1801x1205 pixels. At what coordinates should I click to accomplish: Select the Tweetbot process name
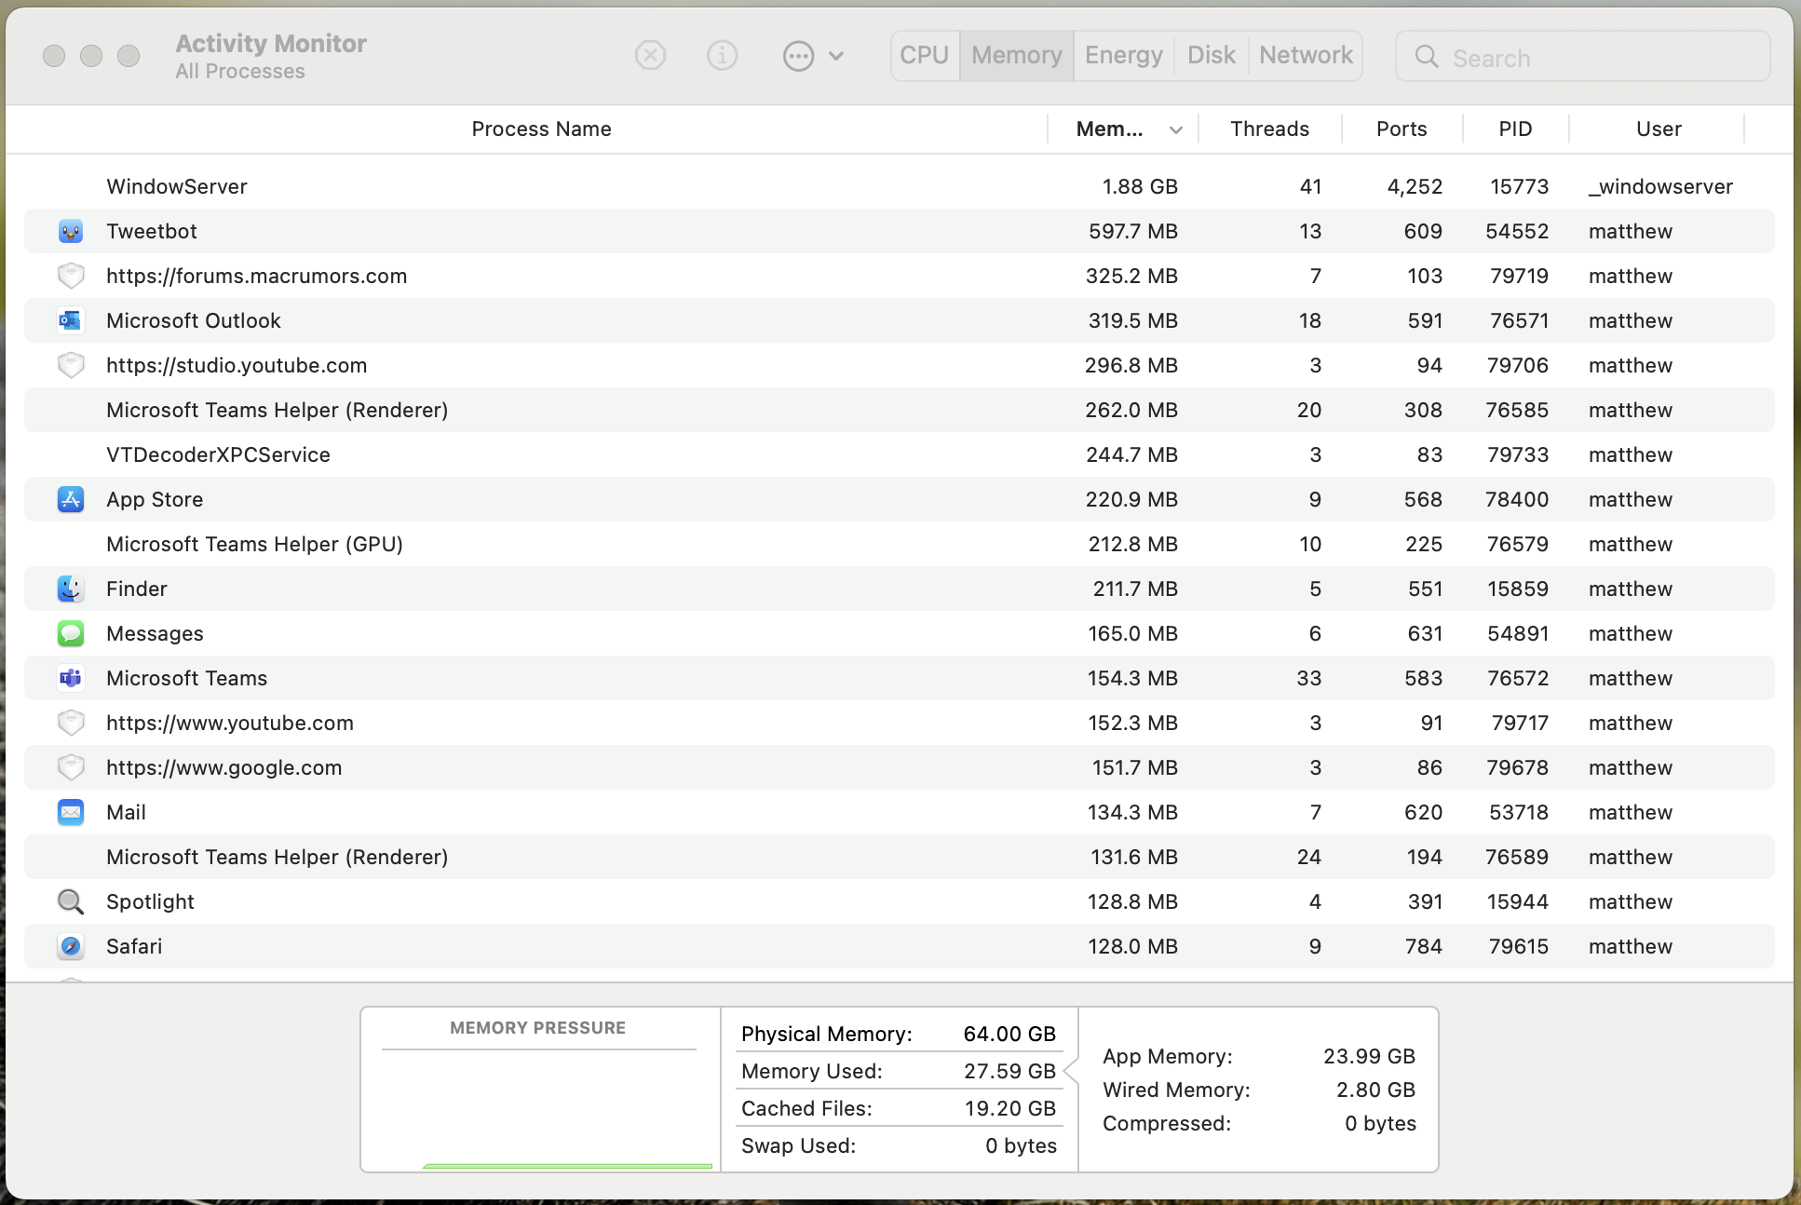[x=152, y=231]
